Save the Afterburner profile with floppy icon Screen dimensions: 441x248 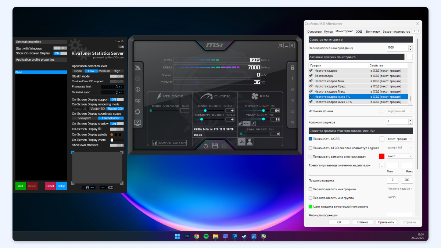click(x=215, y=146)
